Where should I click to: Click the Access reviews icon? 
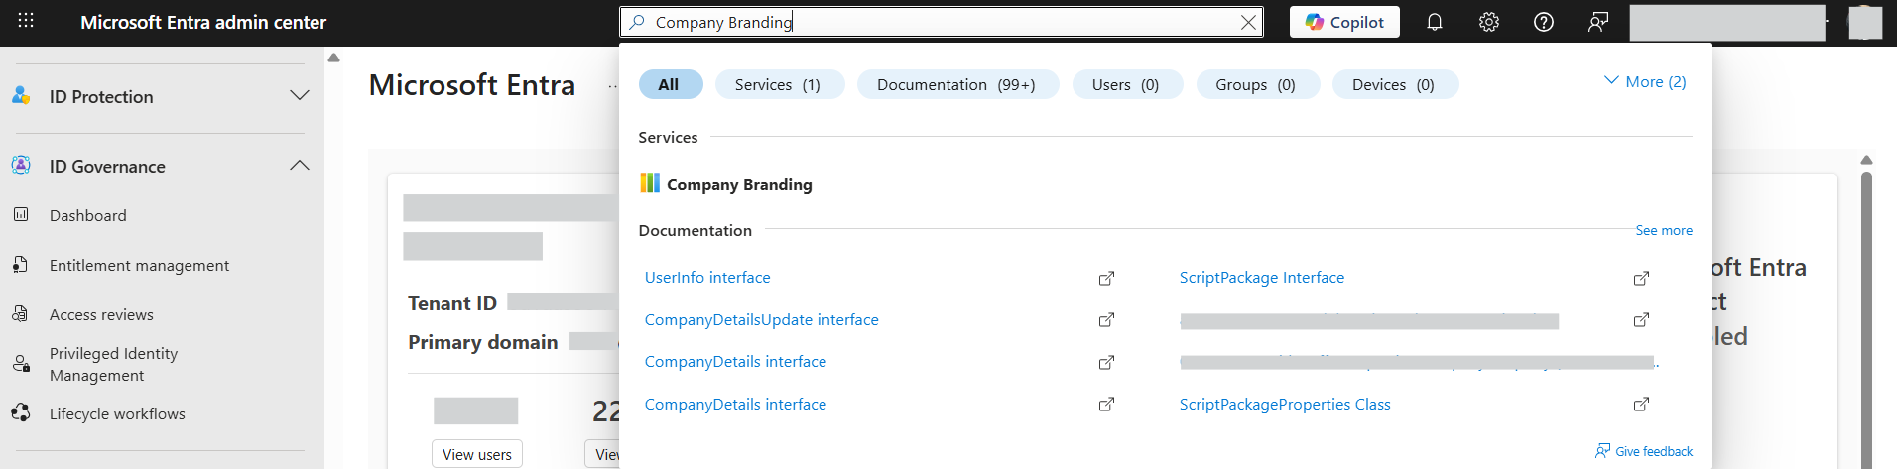(x=21, y=313)
